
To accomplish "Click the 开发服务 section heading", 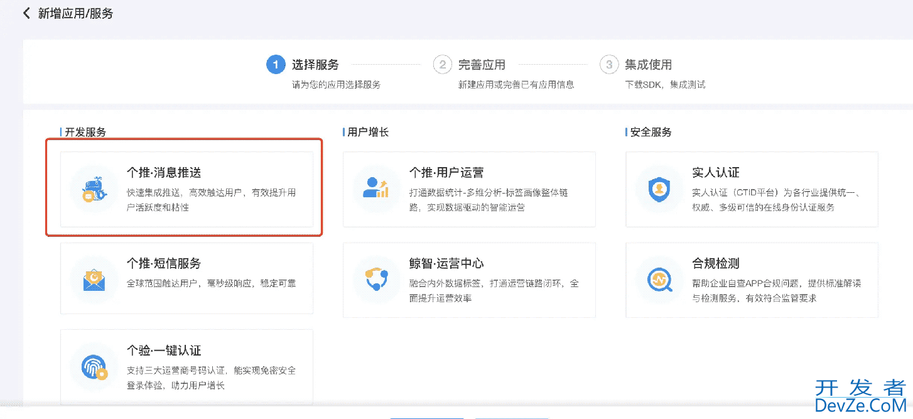I will [85, 132].
